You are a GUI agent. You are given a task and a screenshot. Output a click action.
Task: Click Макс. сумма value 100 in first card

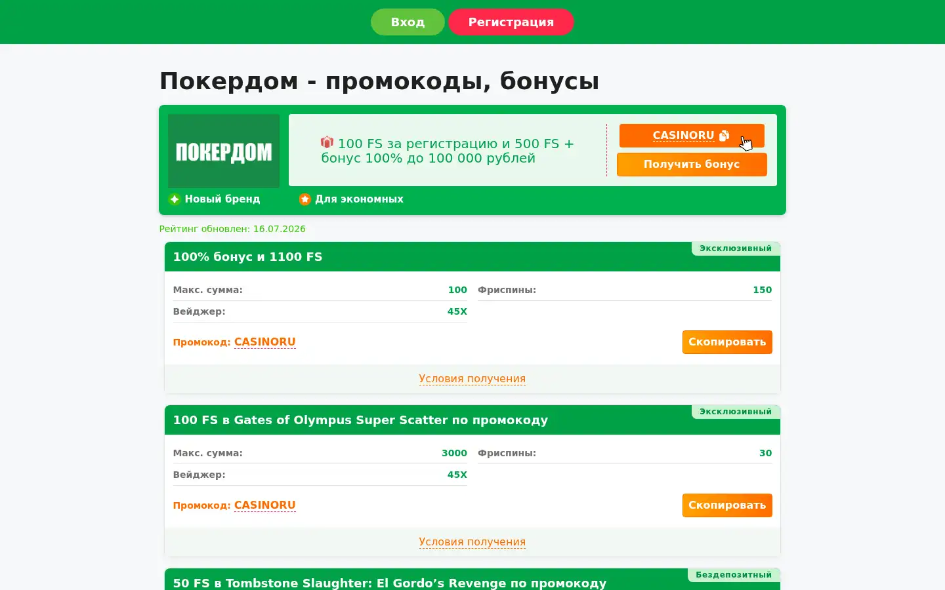[x=457, y=290]
